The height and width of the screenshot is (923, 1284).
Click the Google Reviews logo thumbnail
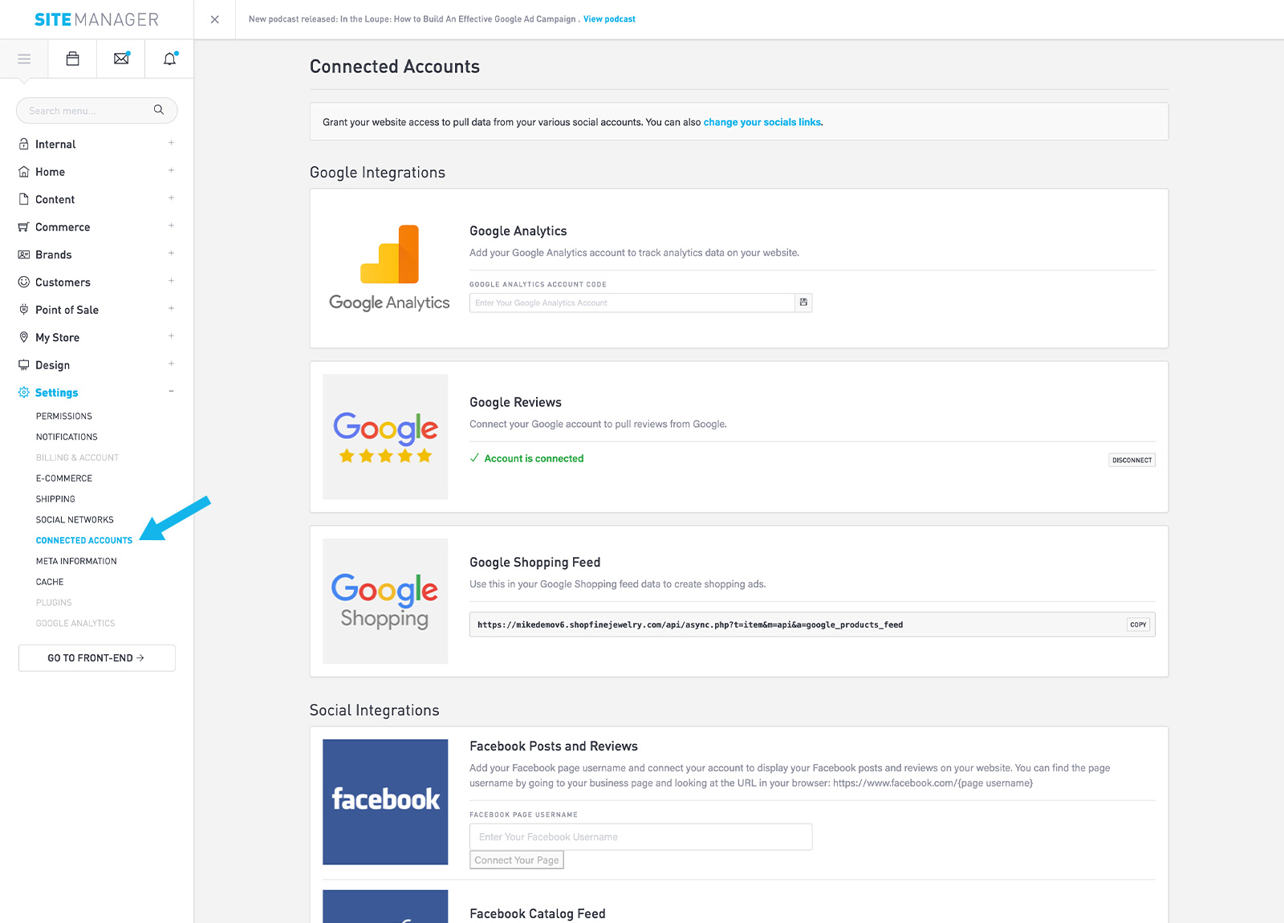(385, 437)
